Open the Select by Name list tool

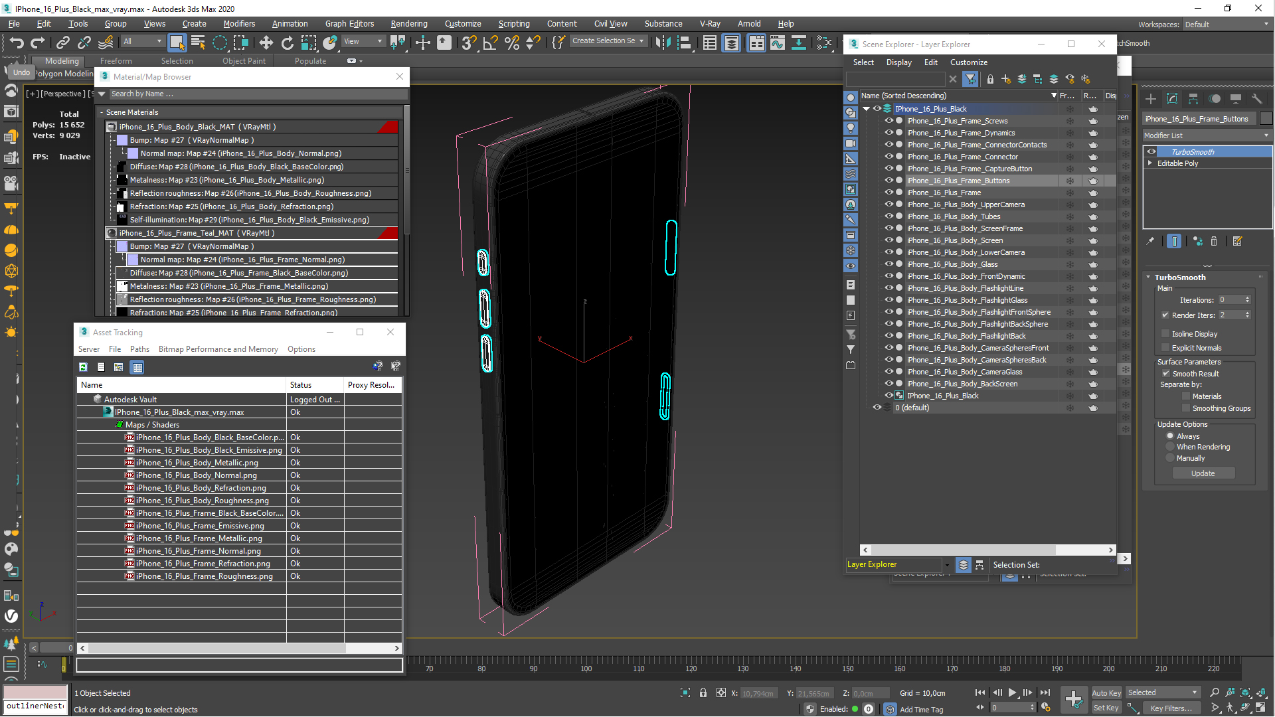pyautogui.click(x=198, y=43)
